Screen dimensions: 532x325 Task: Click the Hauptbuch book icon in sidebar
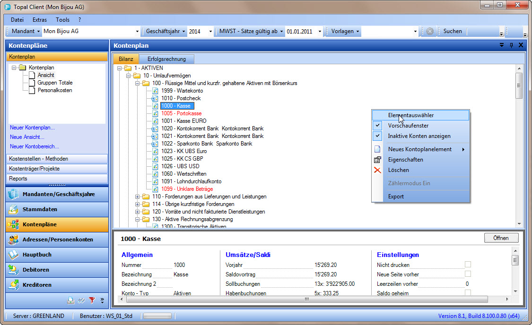coord(13,255)
